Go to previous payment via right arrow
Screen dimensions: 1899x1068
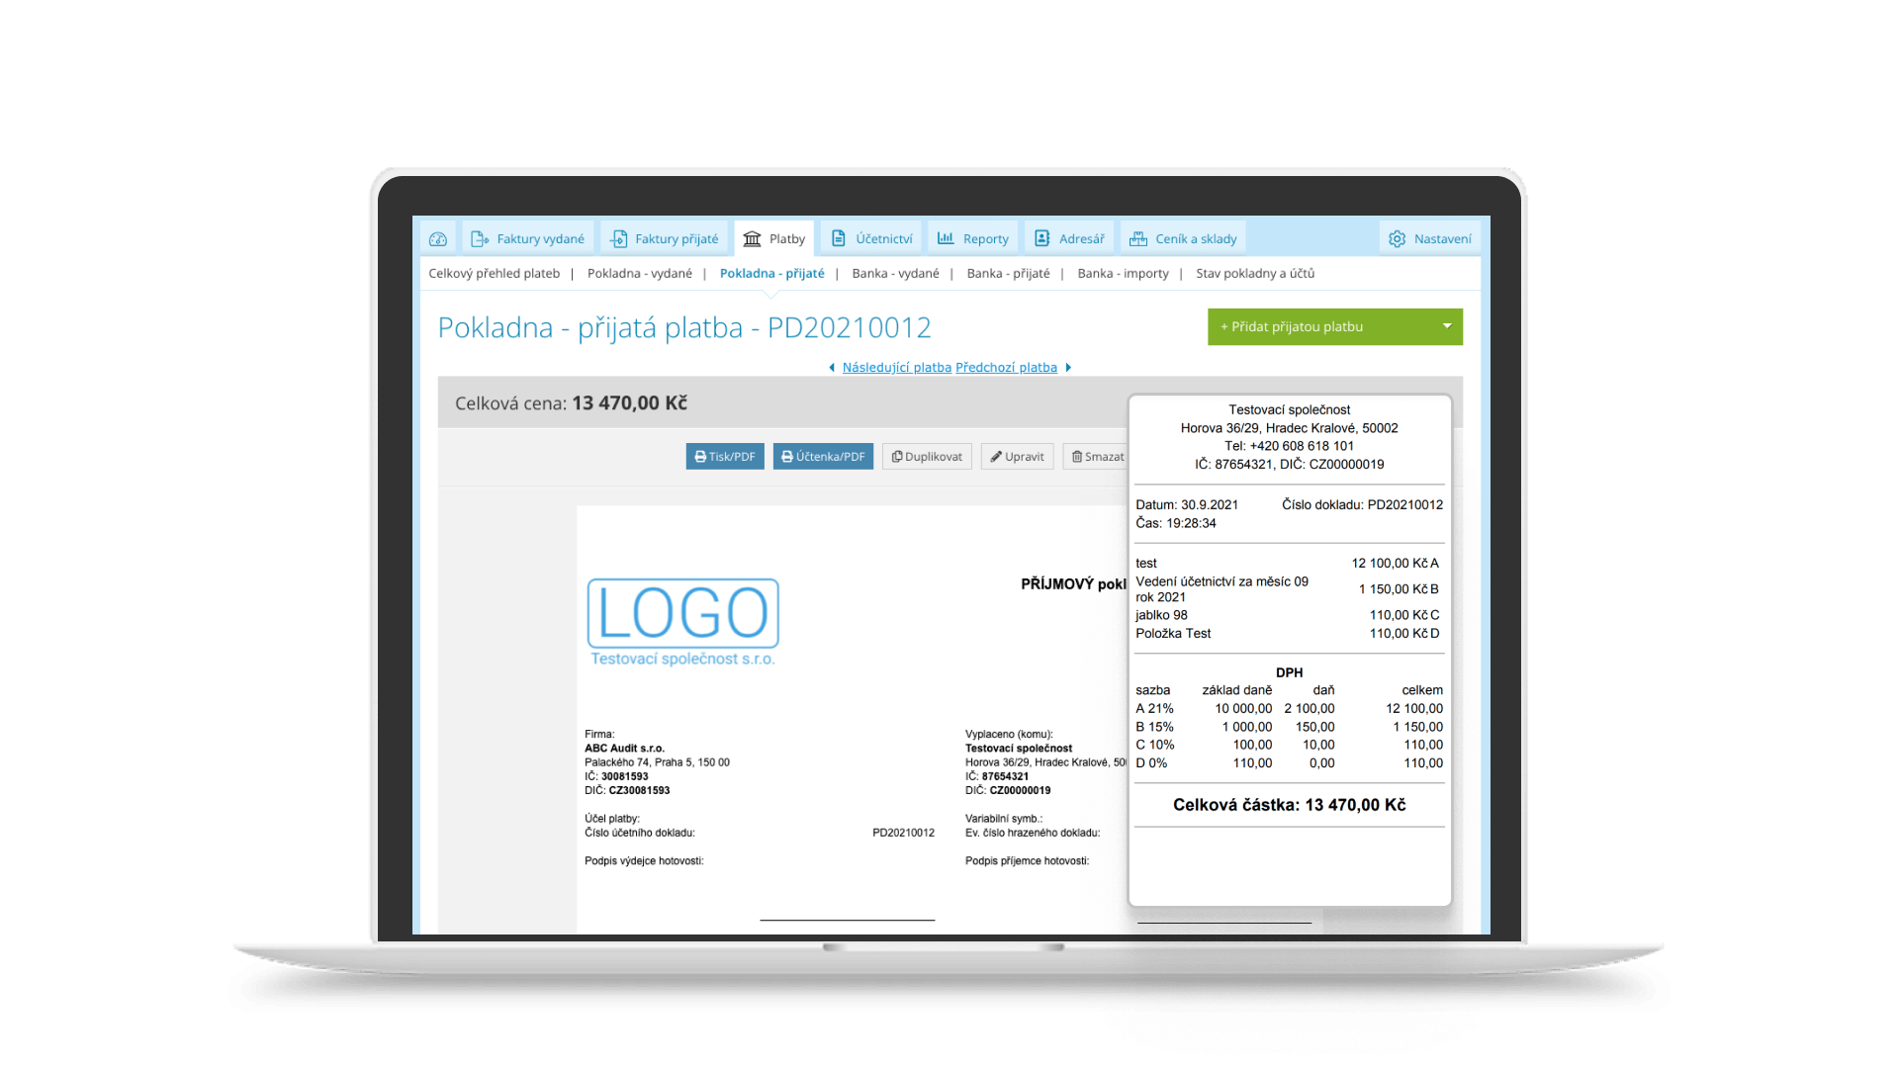1068,368
